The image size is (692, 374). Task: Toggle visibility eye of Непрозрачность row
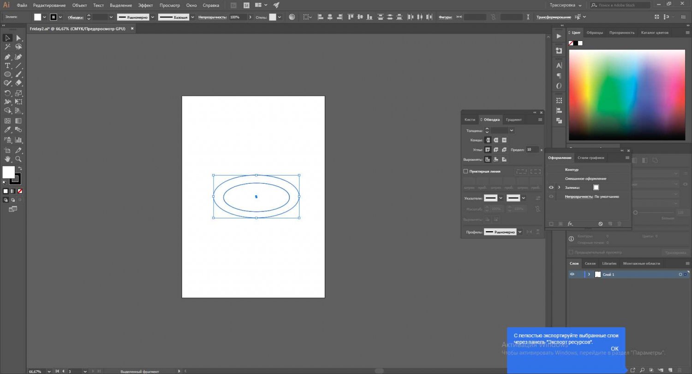[551, 197]
